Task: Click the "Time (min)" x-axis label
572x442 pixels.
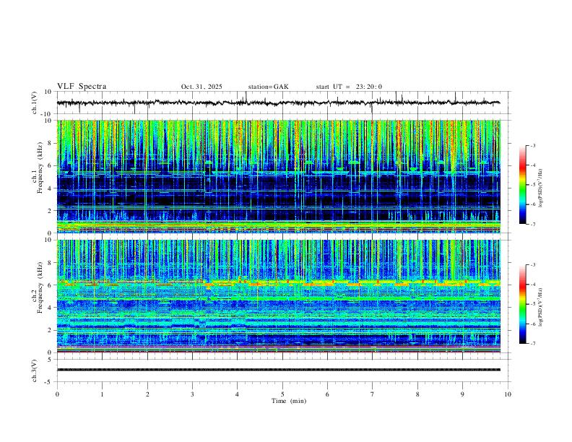Action: click(x=289, y=401)
